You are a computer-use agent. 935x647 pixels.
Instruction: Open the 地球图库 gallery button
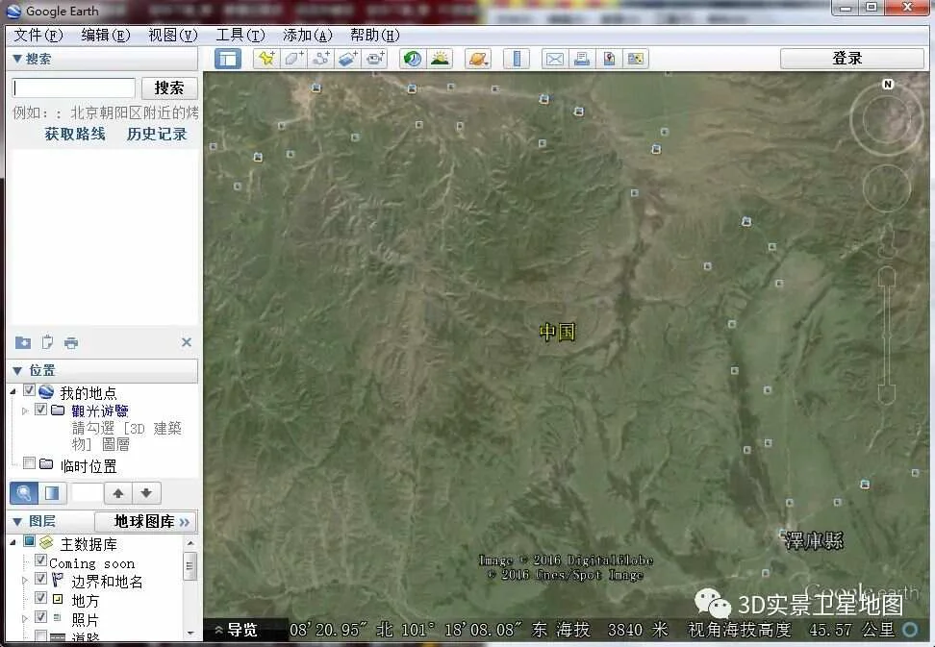[x=145, y=521]
